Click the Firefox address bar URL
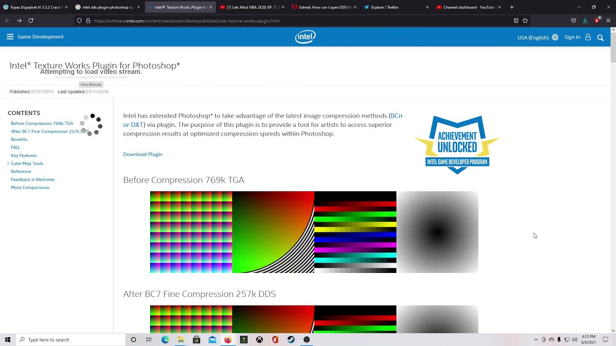616x346 pixels. 187,21
